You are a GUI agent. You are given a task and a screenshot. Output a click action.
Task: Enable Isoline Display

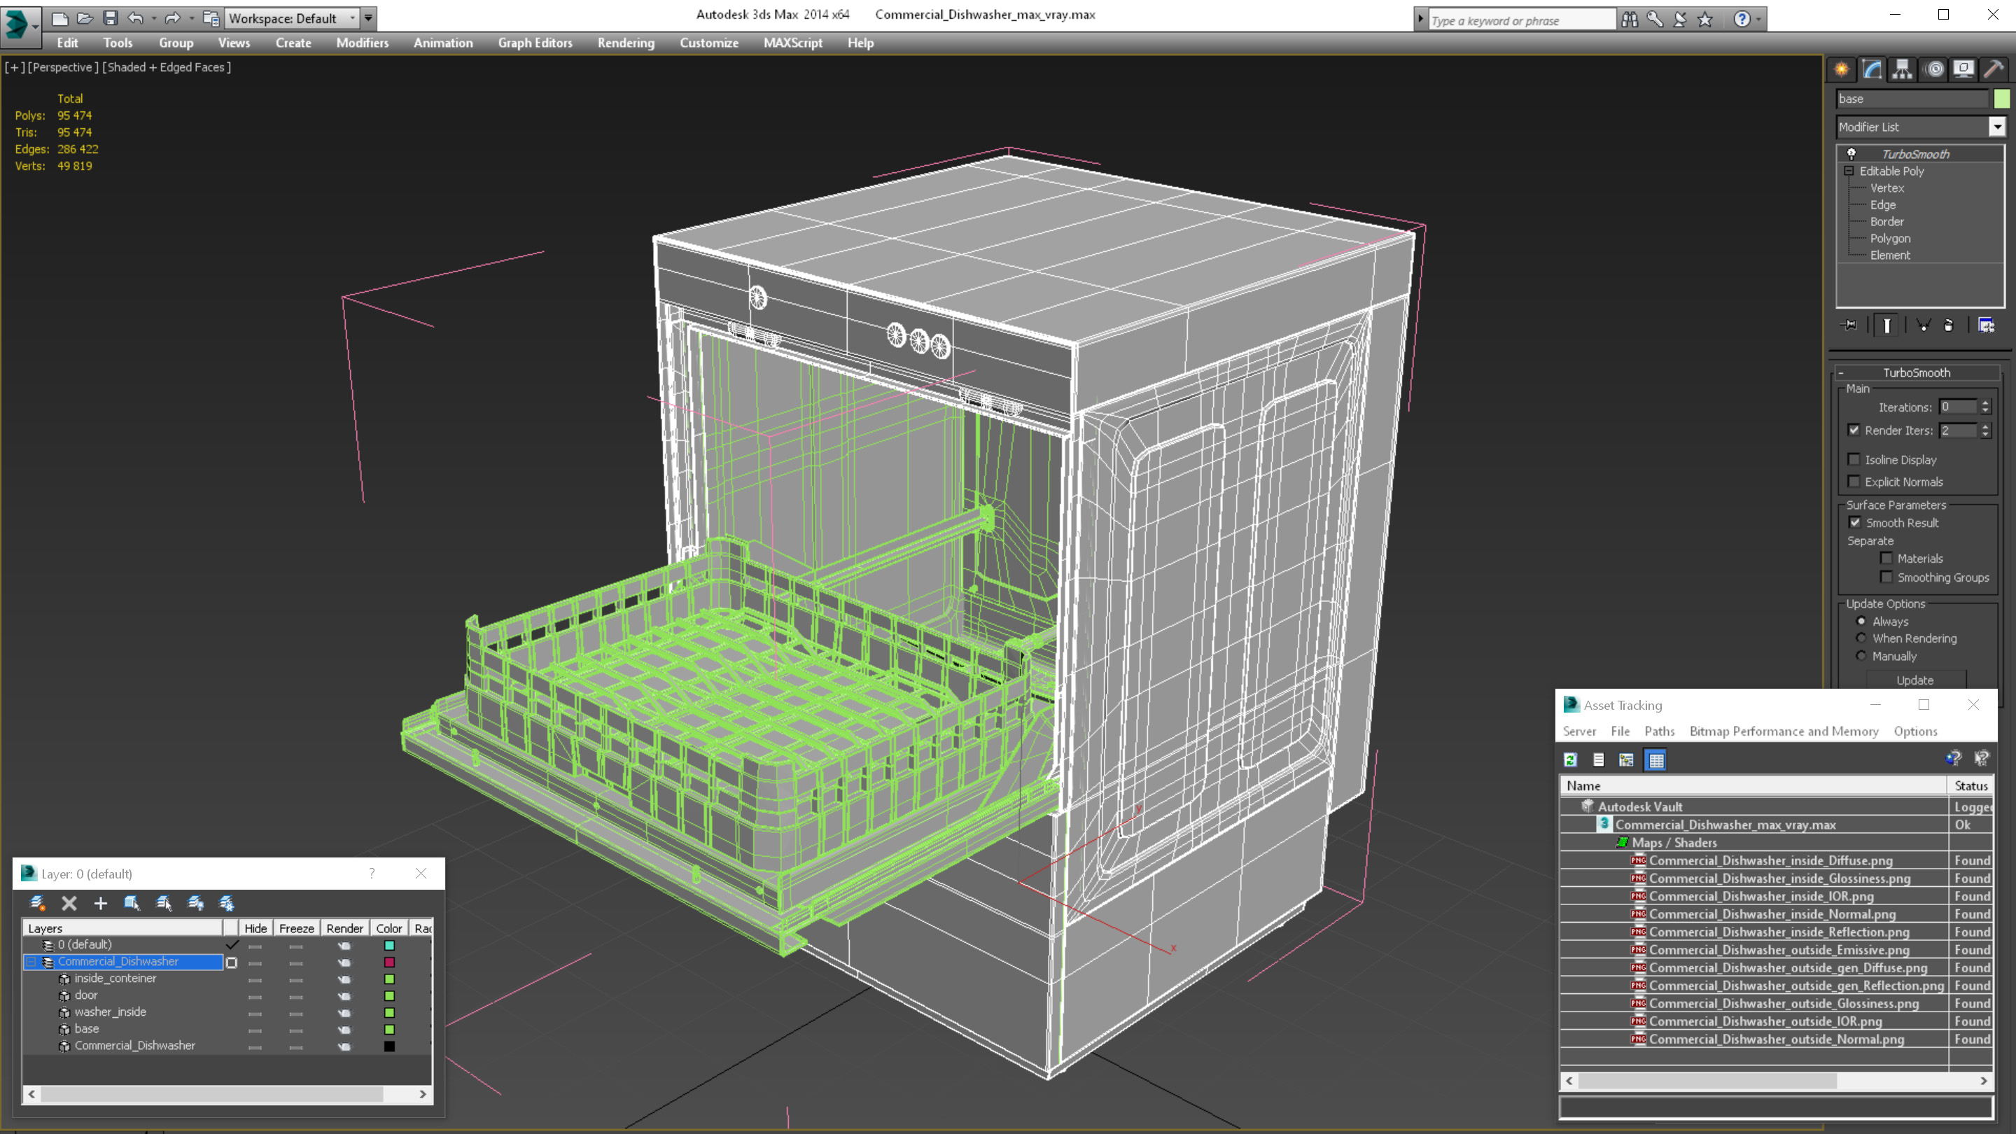tap(1854, 459)
